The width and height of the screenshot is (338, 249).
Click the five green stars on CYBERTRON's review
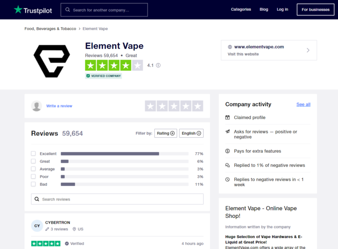click(x=46, y=243)
